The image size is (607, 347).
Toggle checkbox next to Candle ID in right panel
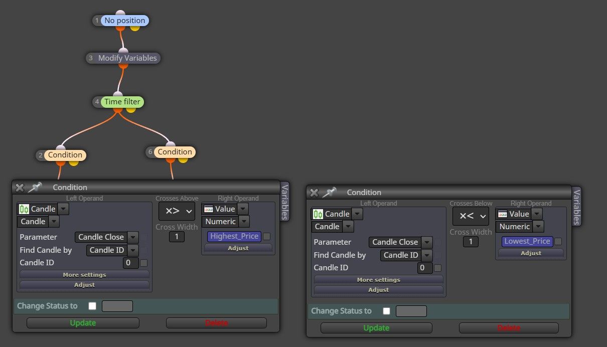tap(438, 268)
